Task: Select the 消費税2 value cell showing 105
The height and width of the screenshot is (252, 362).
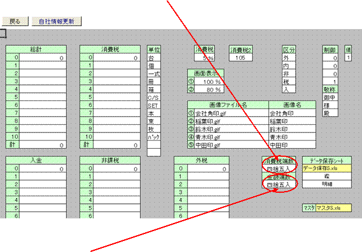Action: (x=241, y=58)
